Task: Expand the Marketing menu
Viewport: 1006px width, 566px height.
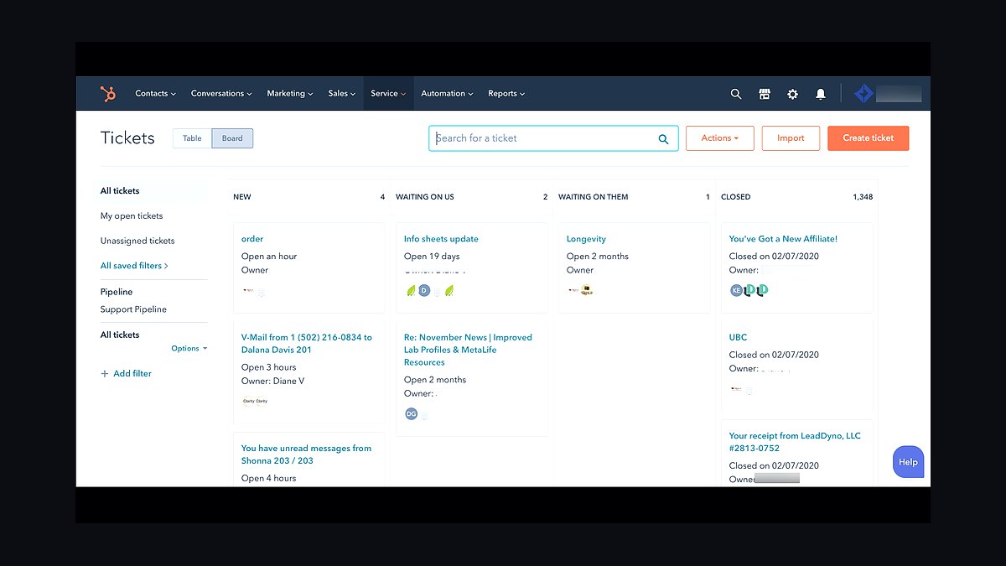Action: (290, 94)
